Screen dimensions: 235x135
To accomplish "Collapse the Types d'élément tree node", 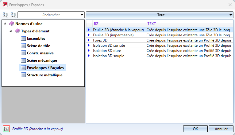I will pos(11,31).
